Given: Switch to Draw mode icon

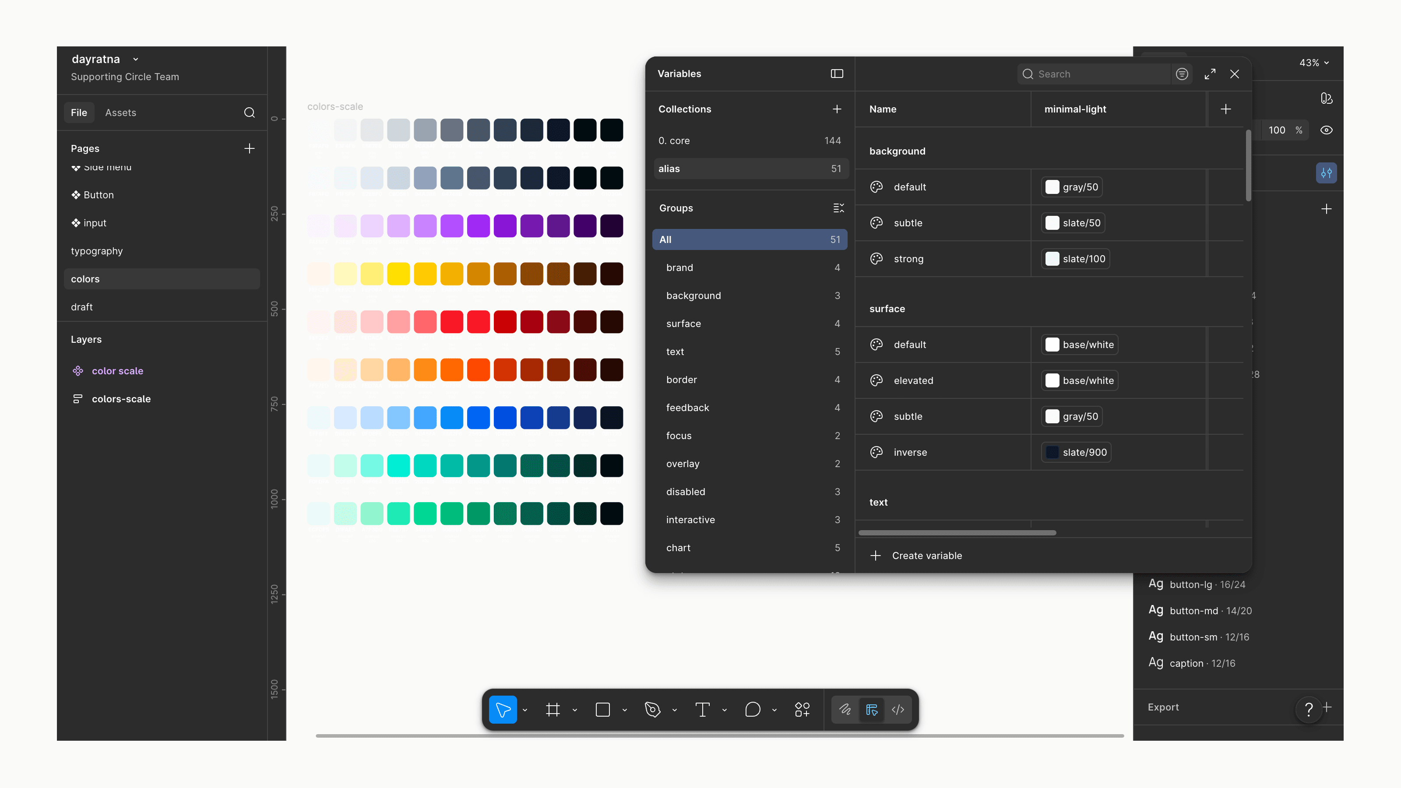Looking at the screenshot, I should [845, 710].
